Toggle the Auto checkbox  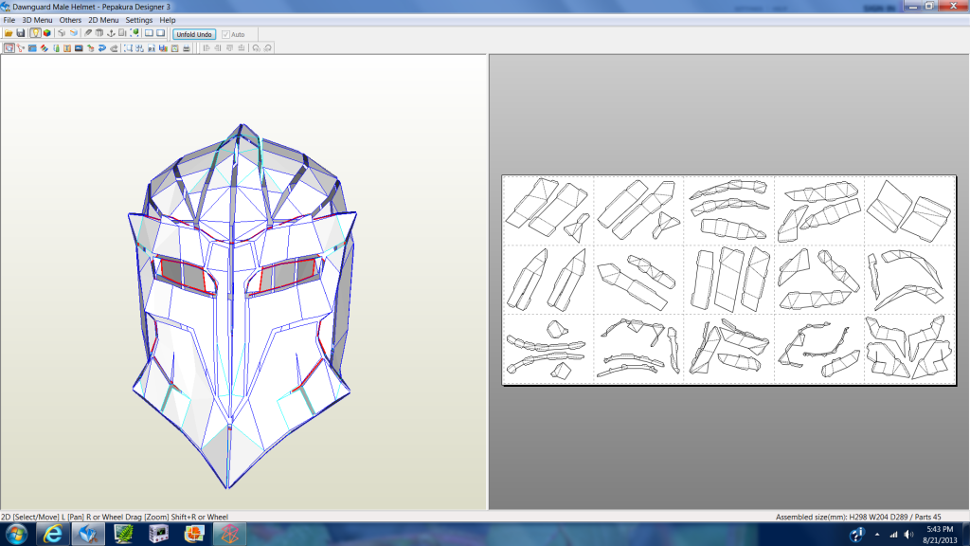click(225, 35)
